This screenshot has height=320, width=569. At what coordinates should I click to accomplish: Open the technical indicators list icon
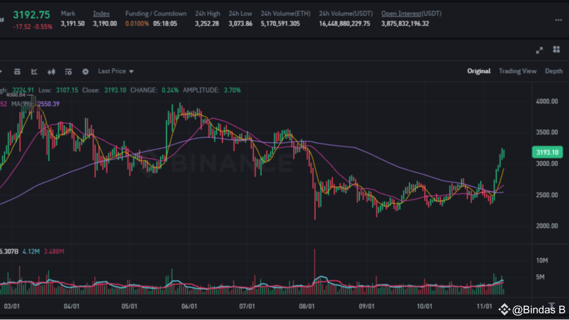click(x=68, y=71)
